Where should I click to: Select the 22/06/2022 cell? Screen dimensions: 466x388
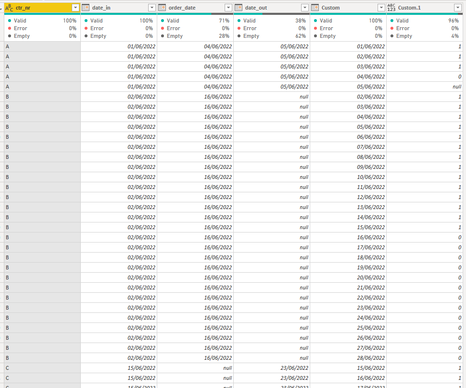348,298
